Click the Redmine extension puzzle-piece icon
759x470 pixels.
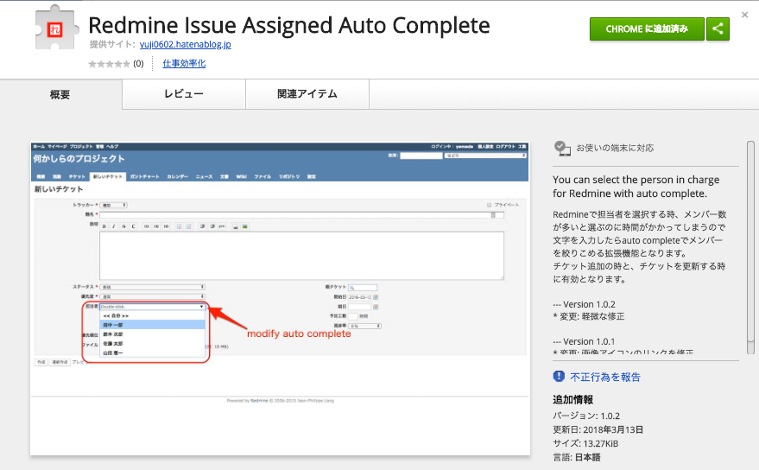tap(57, 29)
